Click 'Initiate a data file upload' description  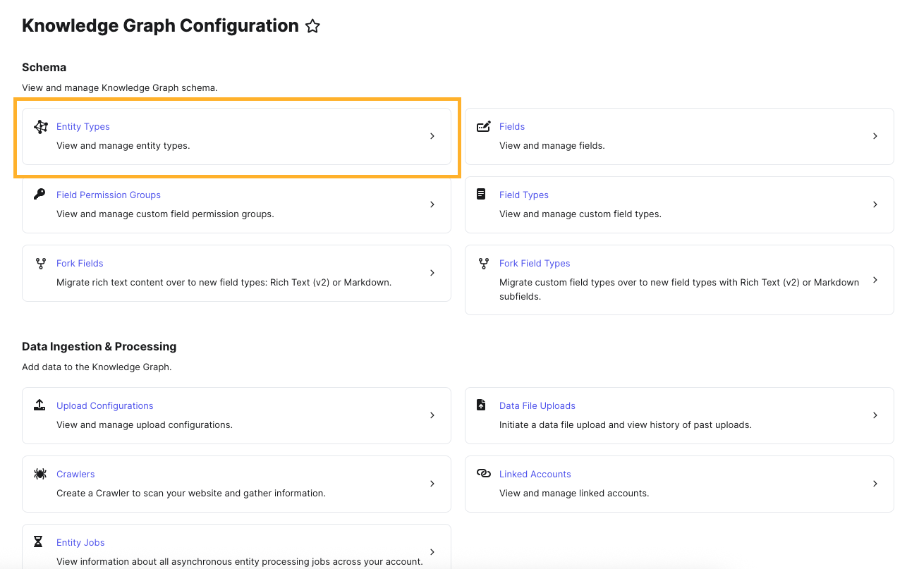click(626, 425)
